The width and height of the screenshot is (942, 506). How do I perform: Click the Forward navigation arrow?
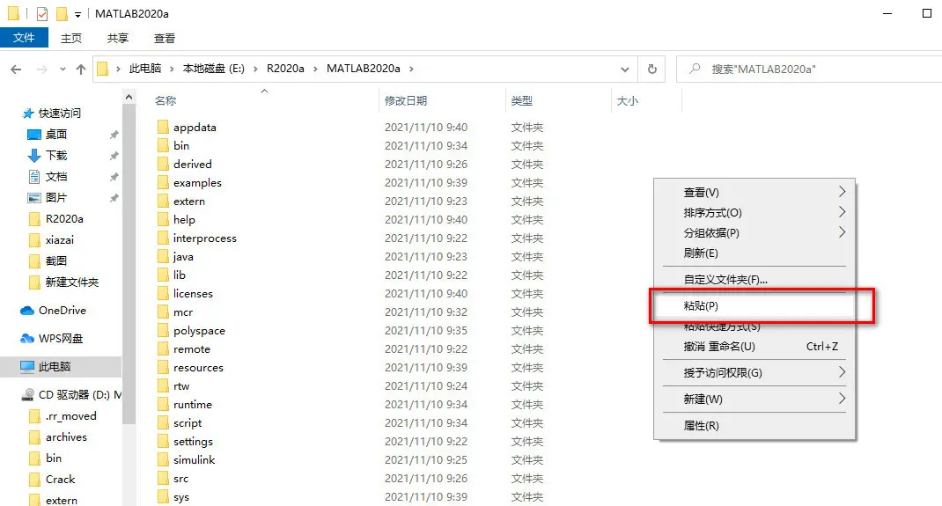41,69
